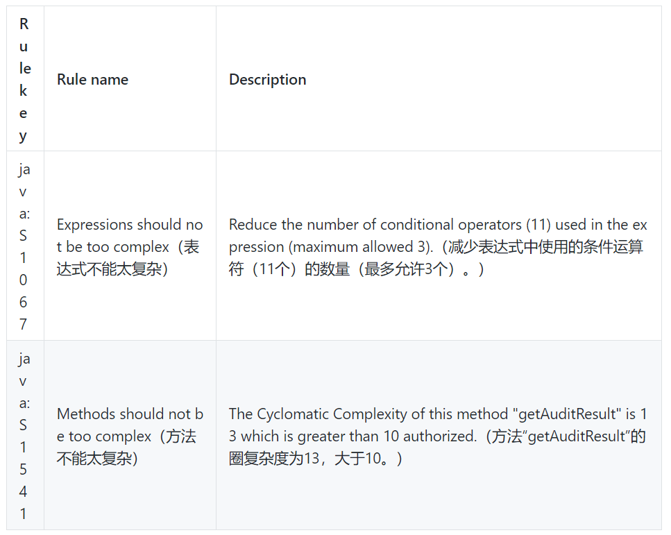Viewport: 671px width, 535px height.
Task: Click "Methods should not be too complex" rule name
Action: [130, 425]
